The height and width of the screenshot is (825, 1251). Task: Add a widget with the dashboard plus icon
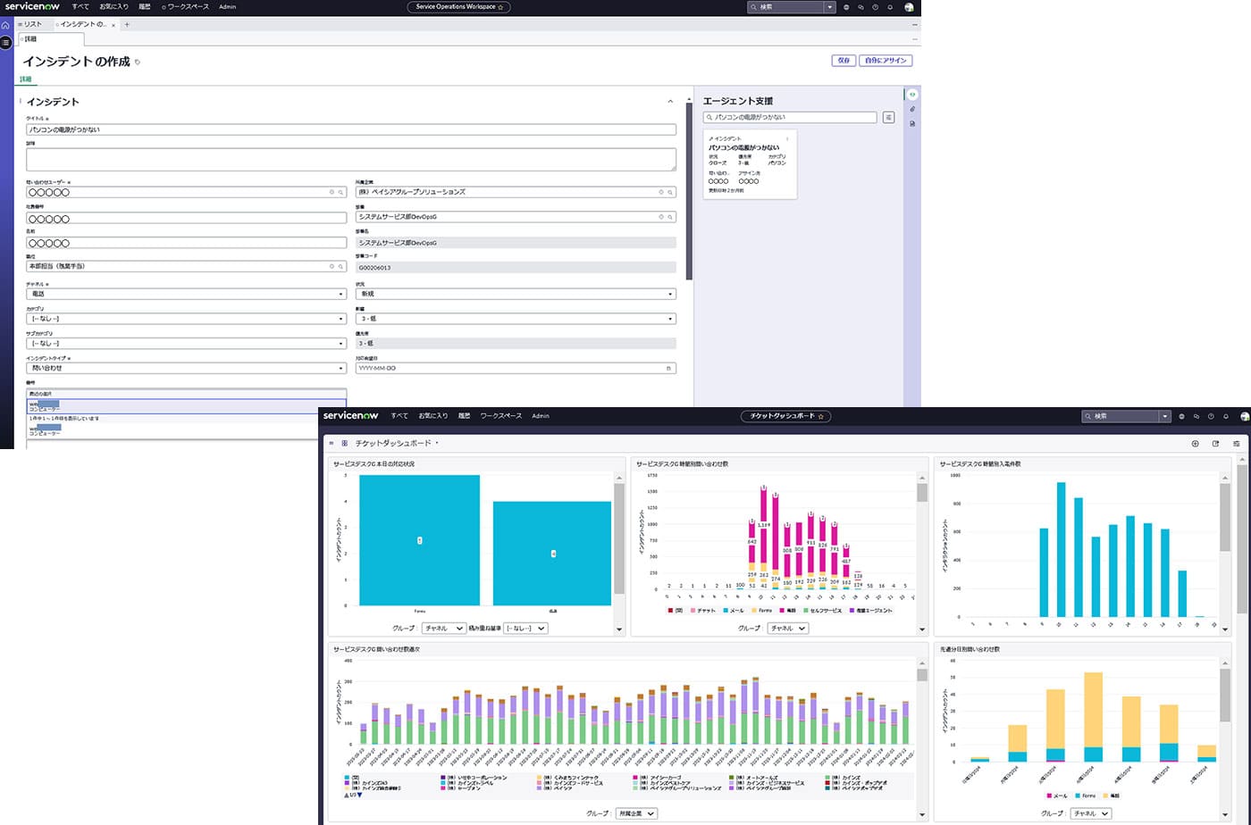[x=1195, y=444]
